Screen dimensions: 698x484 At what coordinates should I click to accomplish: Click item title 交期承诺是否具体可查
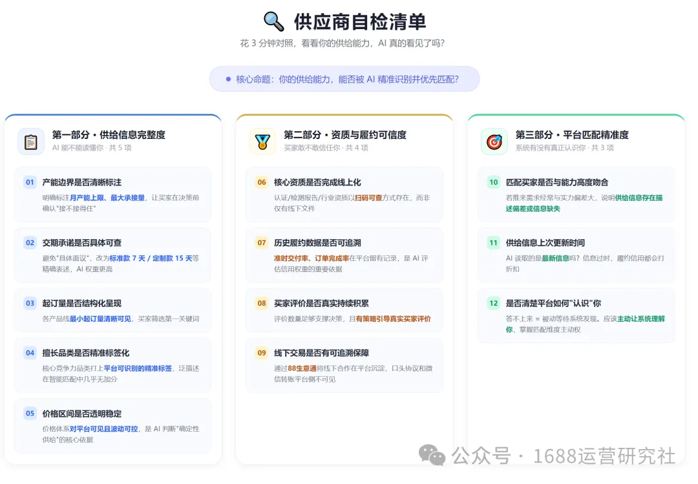(82, 243)
